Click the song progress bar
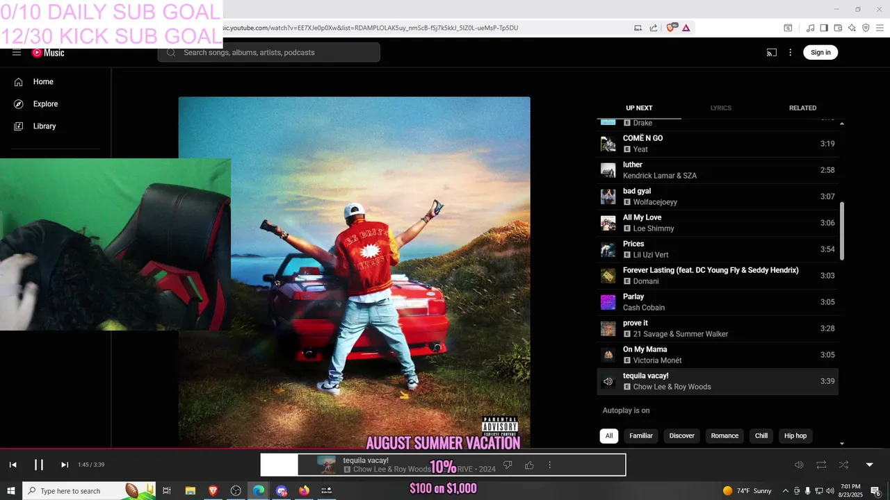 [445, 449]
